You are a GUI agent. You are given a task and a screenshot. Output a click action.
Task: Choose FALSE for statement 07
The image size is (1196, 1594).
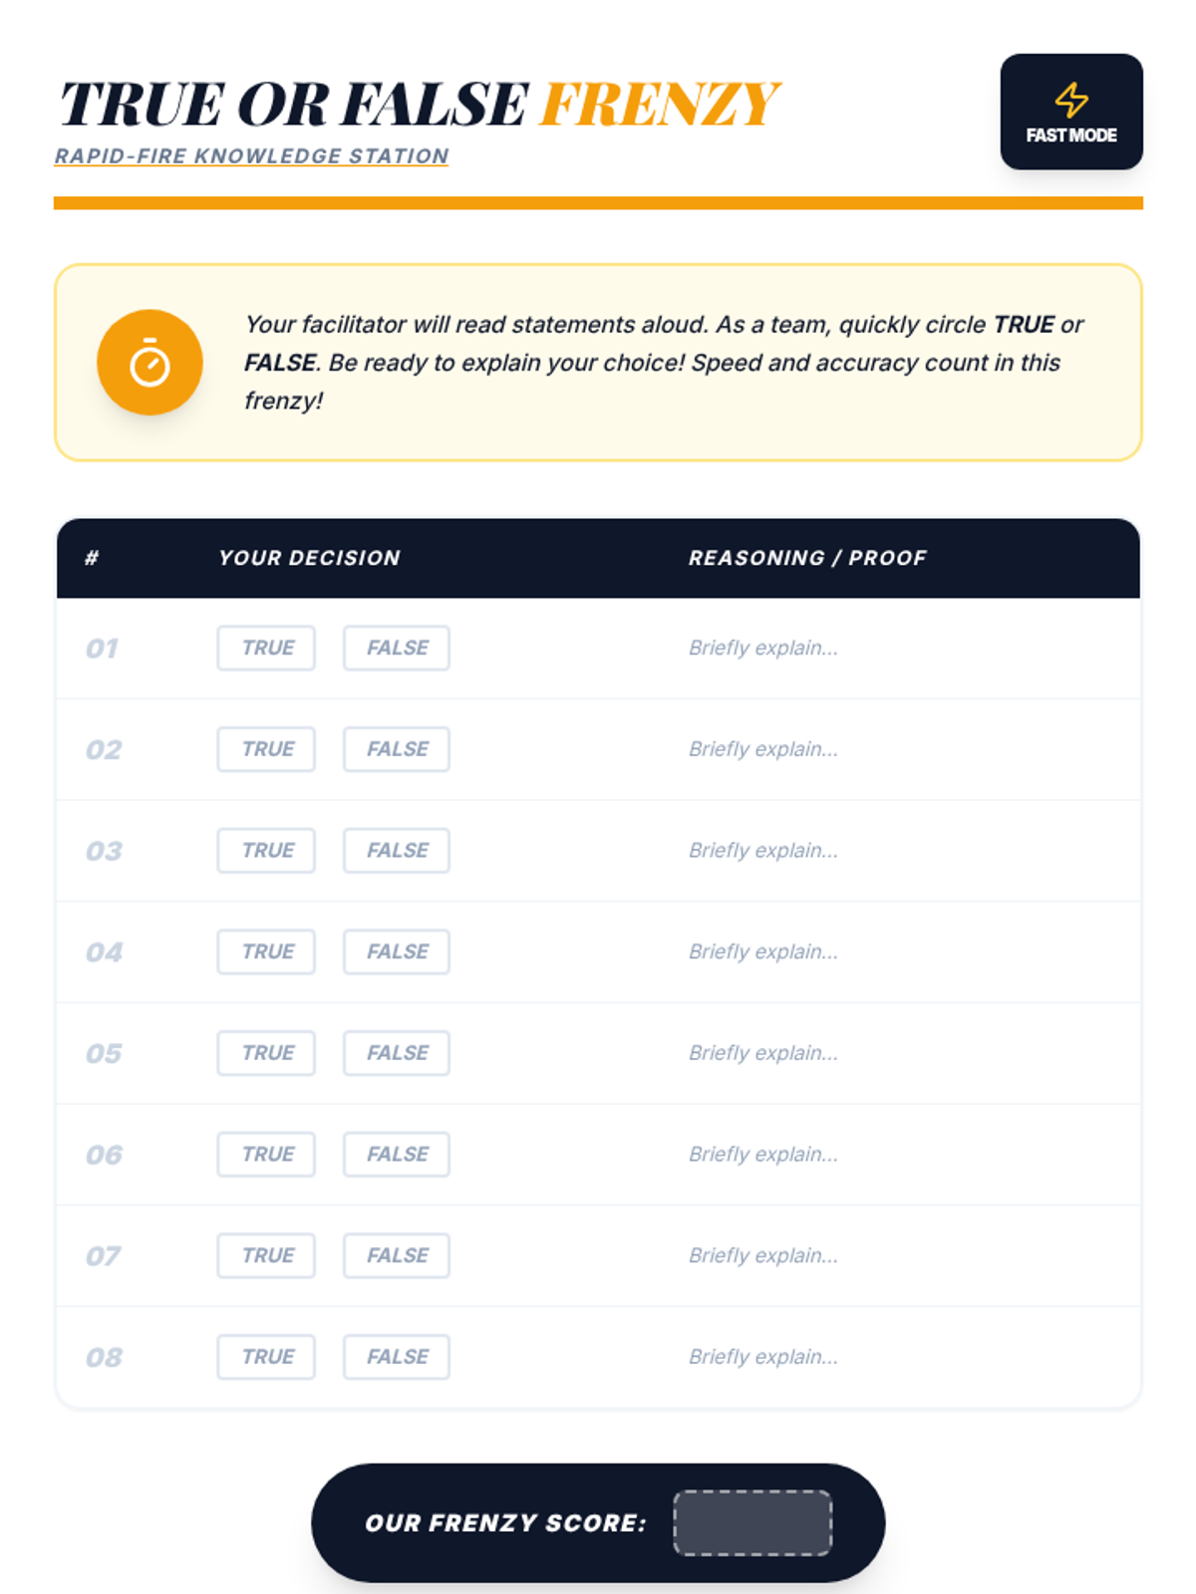[397, 1255]
